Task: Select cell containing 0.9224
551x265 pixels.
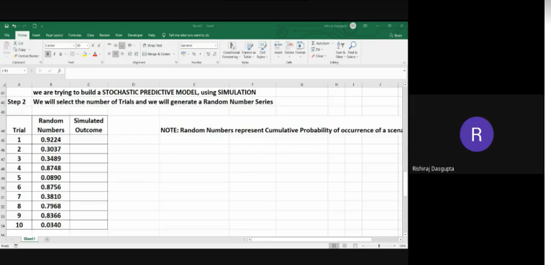Action: pyautogui.click(x=51, y=139)
